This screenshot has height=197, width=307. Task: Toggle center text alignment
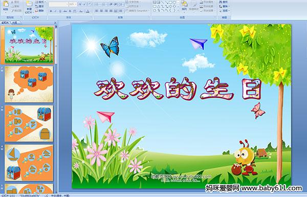point(101,11)
